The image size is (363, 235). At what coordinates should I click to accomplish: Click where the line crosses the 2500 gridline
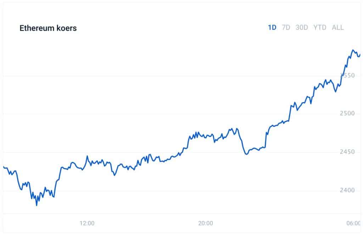tap(290, 114)
